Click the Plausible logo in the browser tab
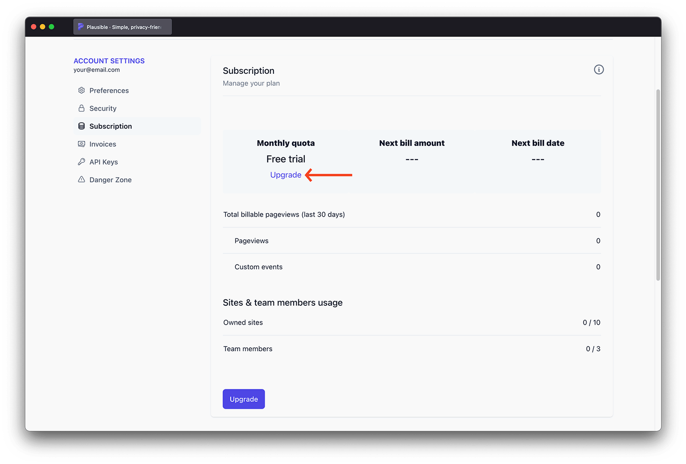The height and width of the screenshot is (464, 686). pyautogui.click(x=81, y=27)
